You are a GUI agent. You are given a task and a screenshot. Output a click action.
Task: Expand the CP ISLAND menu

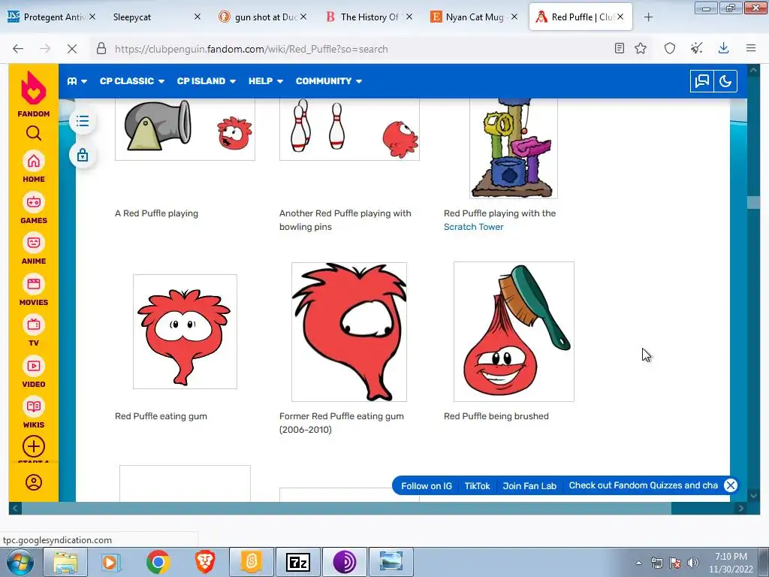[207, 81]
